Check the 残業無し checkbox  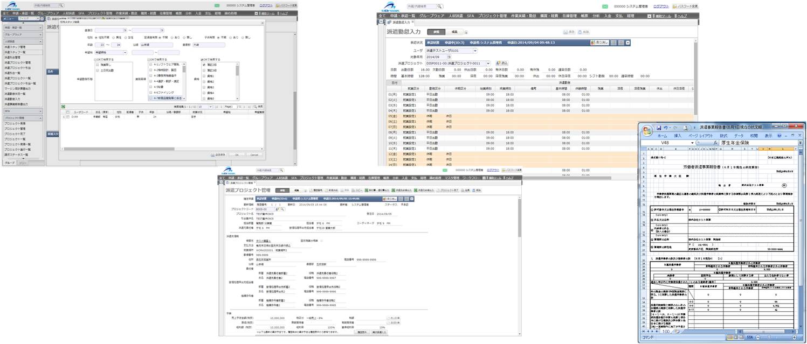click(96, 65)
